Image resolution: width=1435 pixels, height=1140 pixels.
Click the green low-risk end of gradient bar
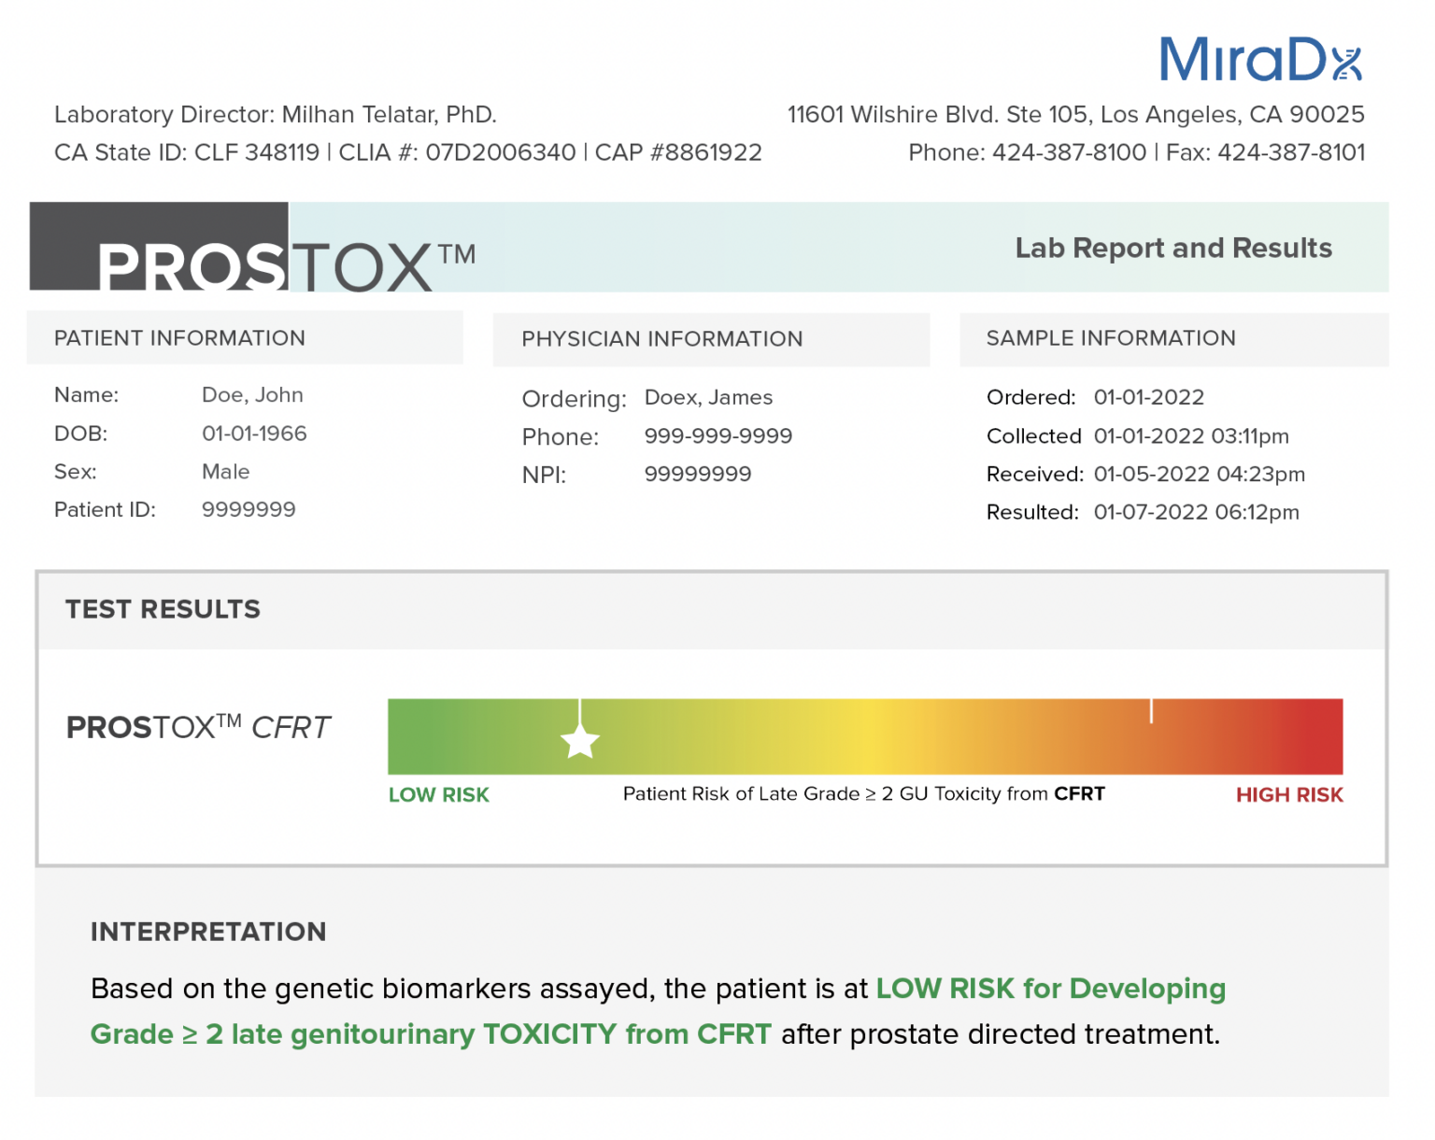point(420,736)
